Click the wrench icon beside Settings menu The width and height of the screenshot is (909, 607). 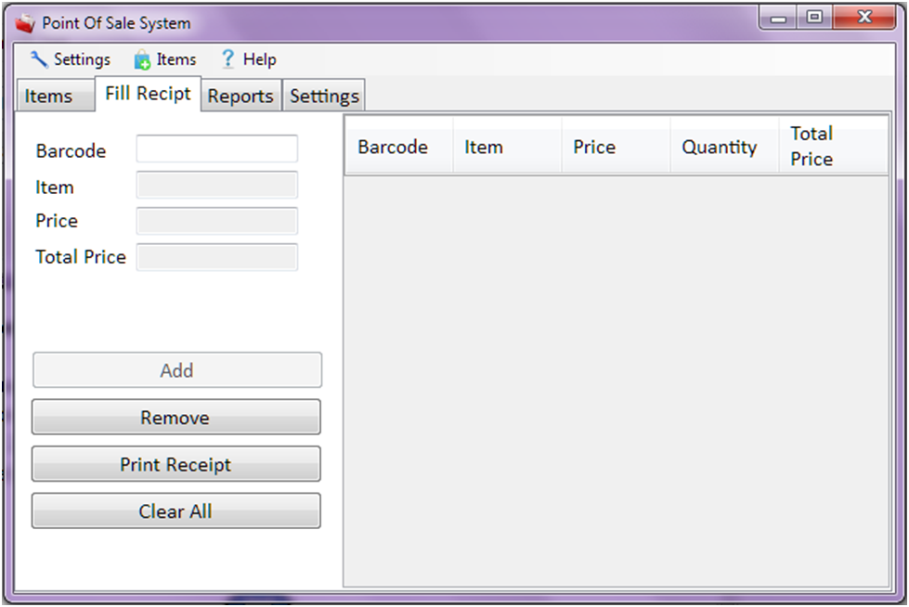pos(38,59)
